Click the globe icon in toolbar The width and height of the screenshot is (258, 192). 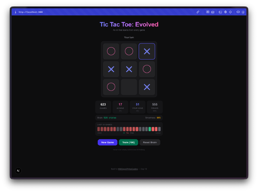225,12
